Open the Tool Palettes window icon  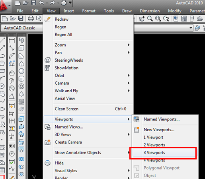(192, 19)
